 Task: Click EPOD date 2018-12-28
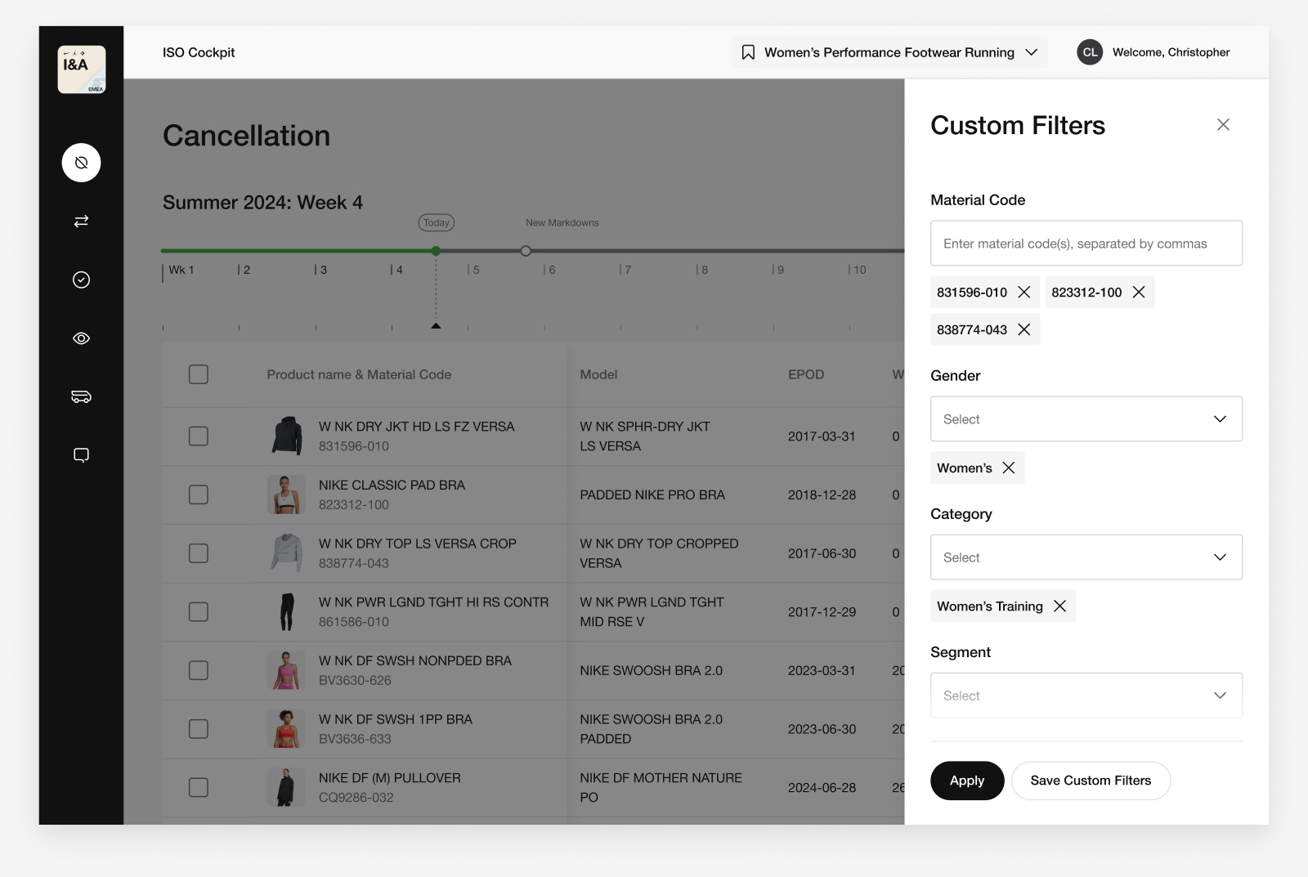click(x=822, y=495)
